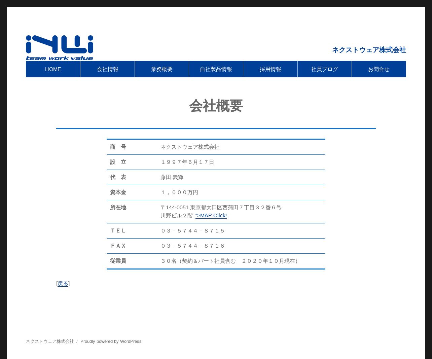Click the 戻る back link
This screenshot has width=432, height=359.
coord(63,284)
